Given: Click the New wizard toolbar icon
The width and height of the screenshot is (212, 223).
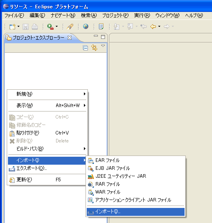Looking at the screenshot, I should pyautogui.click(x=12, y=27).
